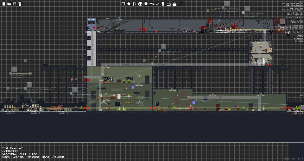This screenshot has width=304, height=161.
Task: Click the "Old Friends." level title
Action: point(12,148)
